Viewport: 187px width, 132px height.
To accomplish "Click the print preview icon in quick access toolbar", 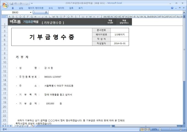I will 26,4.
